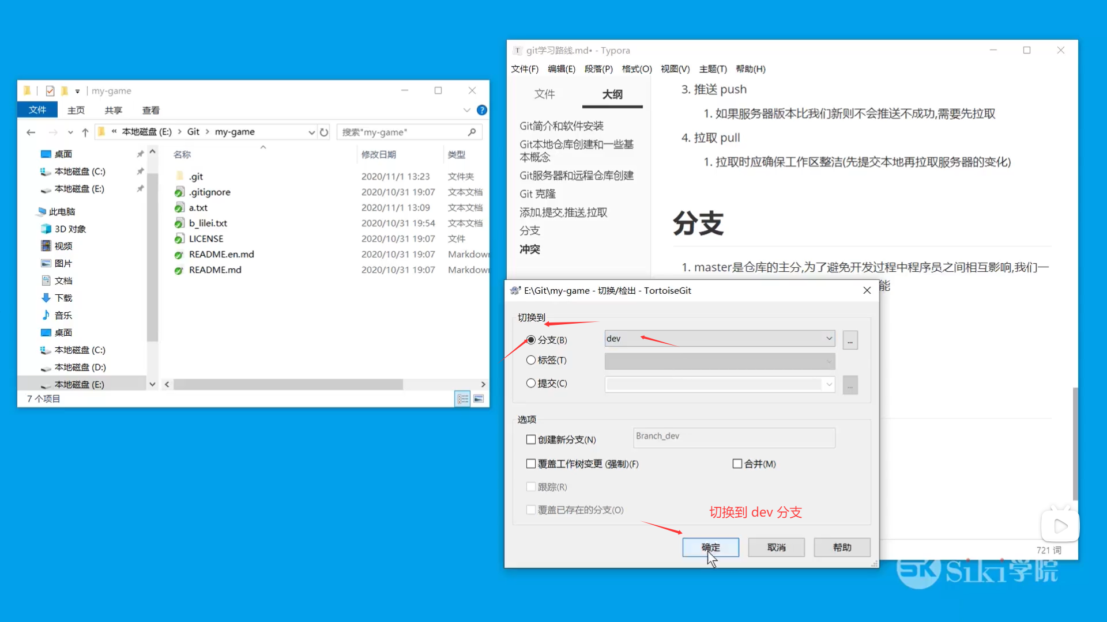1107x622 pixels.
Task: Click the 帮助 button in the TortoiseGit dialog
Action: 842,547
